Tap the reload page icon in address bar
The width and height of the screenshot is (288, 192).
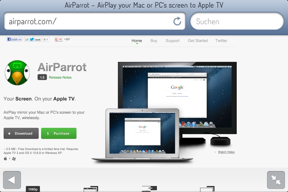pyautogui.click(x=177, y=21)
